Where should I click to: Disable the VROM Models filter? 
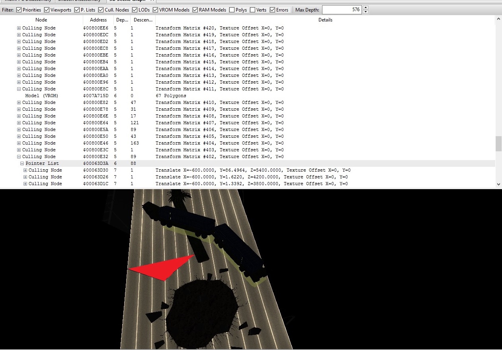[x=155, y=10]
